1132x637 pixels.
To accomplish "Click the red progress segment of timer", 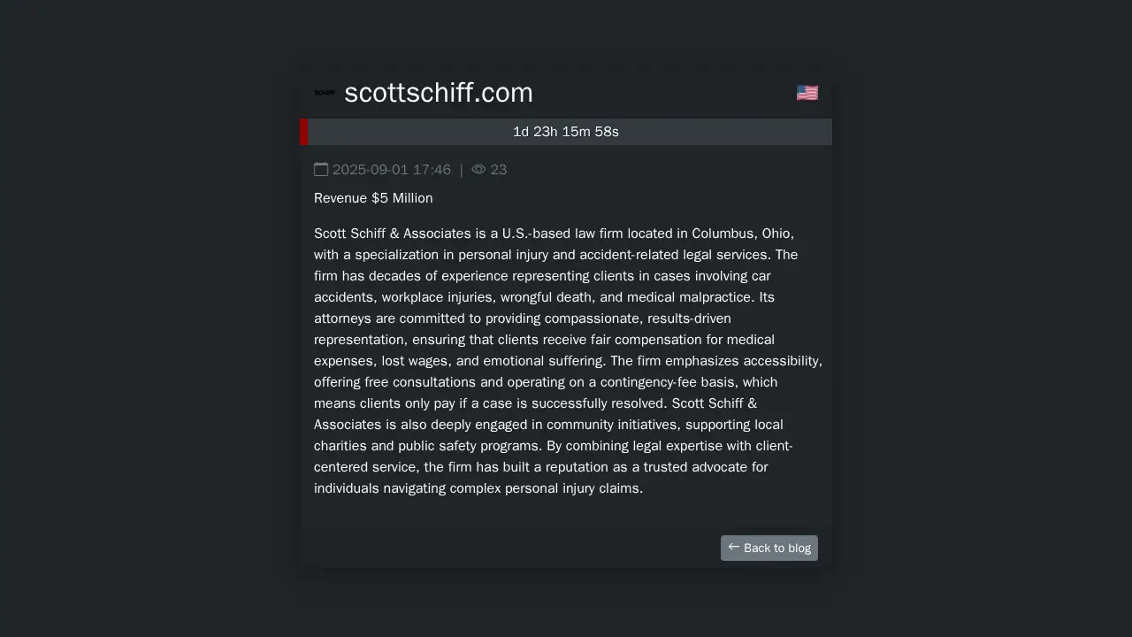I will coord(304,132).
